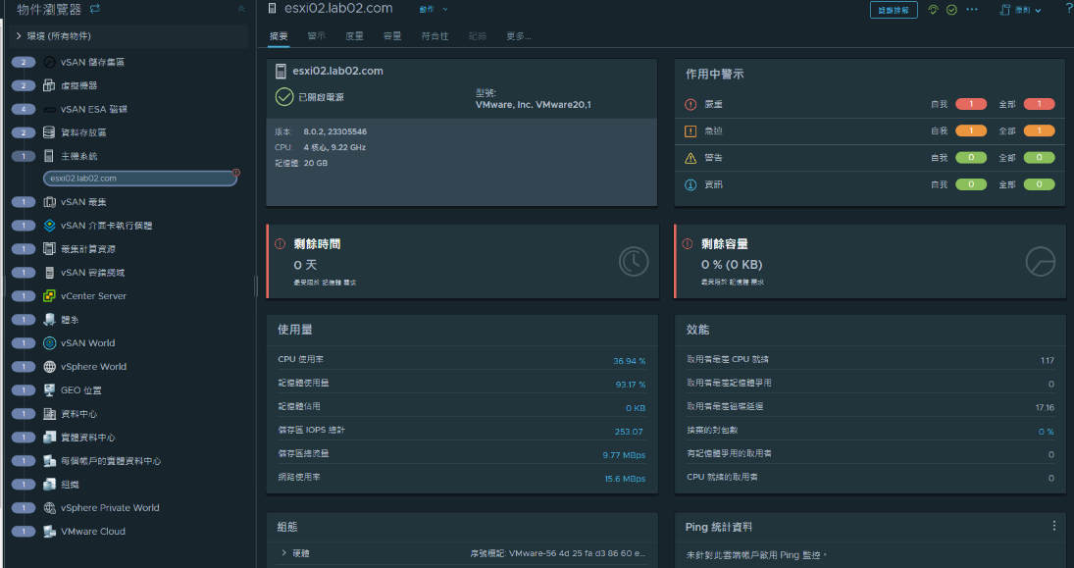Click the 儲存區總流量 value 9.77 MBps link
The image size is (1074, 568).
click(x=624, y=455)
